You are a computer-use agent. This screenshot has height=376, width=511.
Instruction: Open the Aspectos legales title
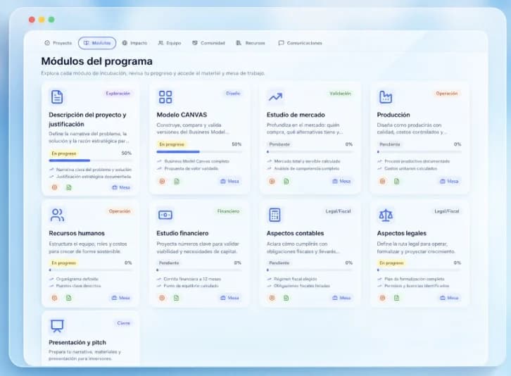tap(401, 233)
